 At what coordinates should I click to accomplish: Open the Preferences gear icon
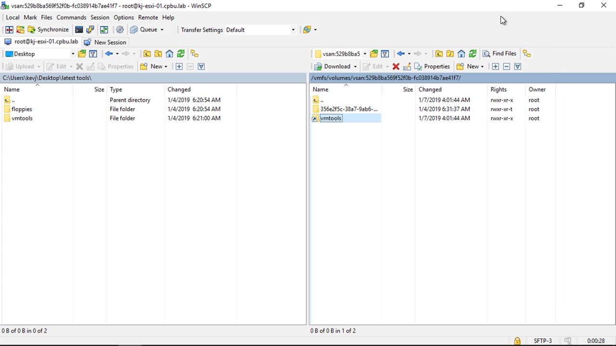coord(120,30)
